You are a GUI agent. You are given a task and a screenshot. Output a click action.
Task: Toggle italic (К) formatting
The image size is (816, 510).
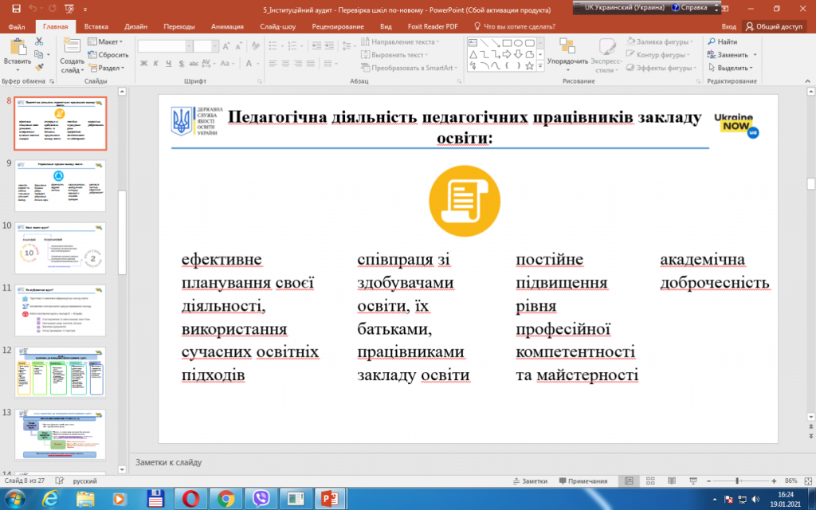coord(155,64)
